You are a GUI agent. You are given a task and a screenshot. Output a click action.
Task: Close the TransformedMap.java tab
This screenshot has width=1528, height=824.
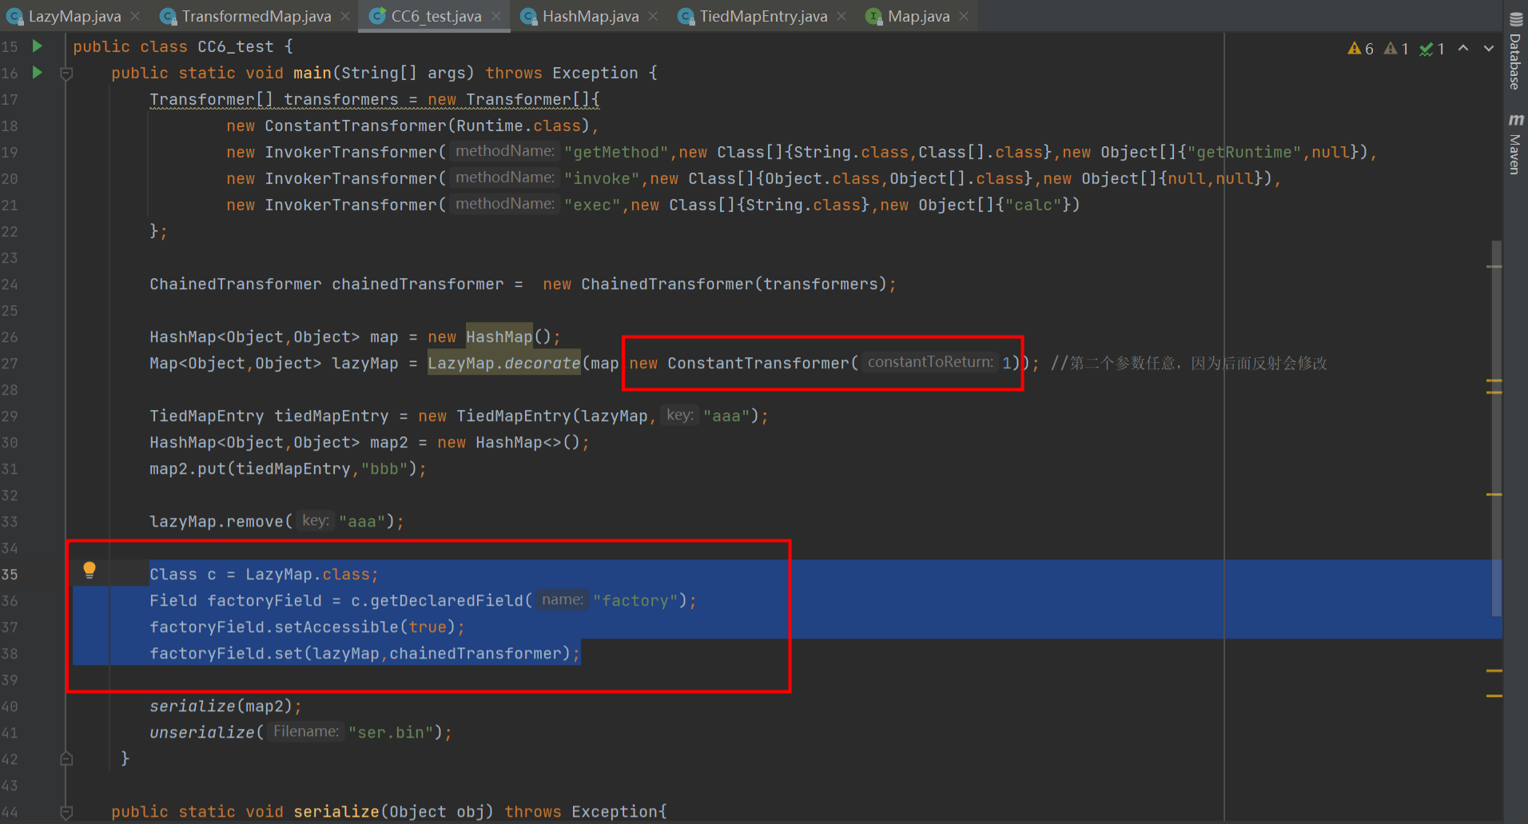(x=344, y=16)
